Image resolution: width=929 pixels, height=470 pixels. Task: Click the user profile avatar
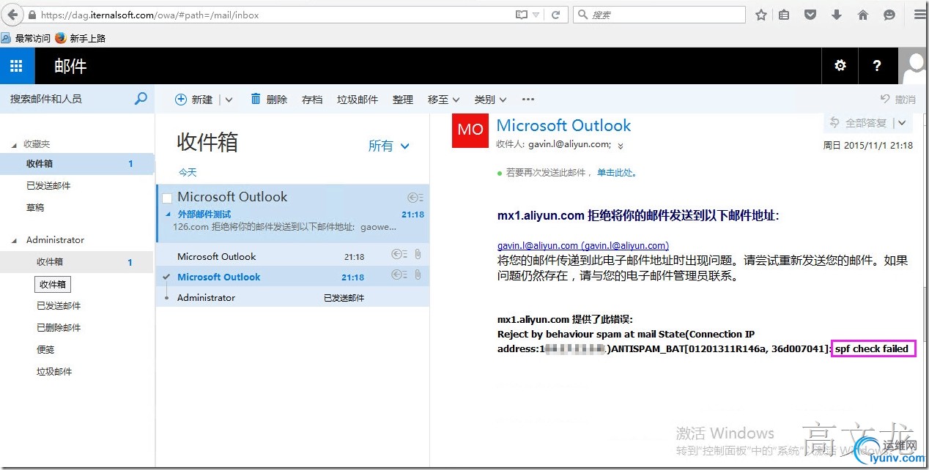913,66
